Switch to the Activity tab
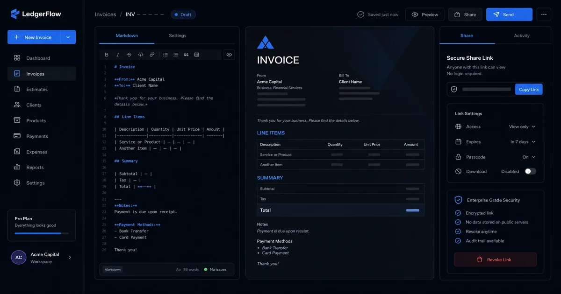This screenshot has height=294, width=561. point(522,35)
